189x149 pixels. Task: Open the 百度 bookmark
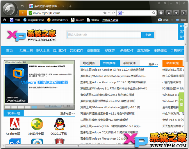point(15,20)
